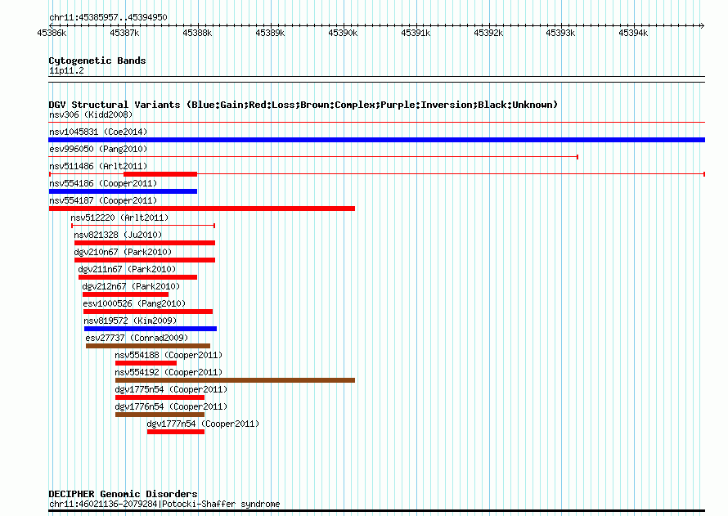The height and width of the screenshot is (516, 728).
Task: Click the 45390k ruler tick label
Action: [343, 33]
